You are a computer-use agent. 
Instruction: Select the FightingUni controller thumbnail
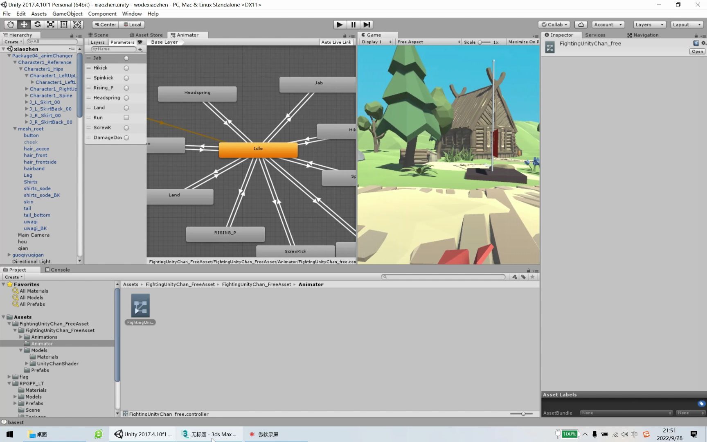[x=140, y=306]
